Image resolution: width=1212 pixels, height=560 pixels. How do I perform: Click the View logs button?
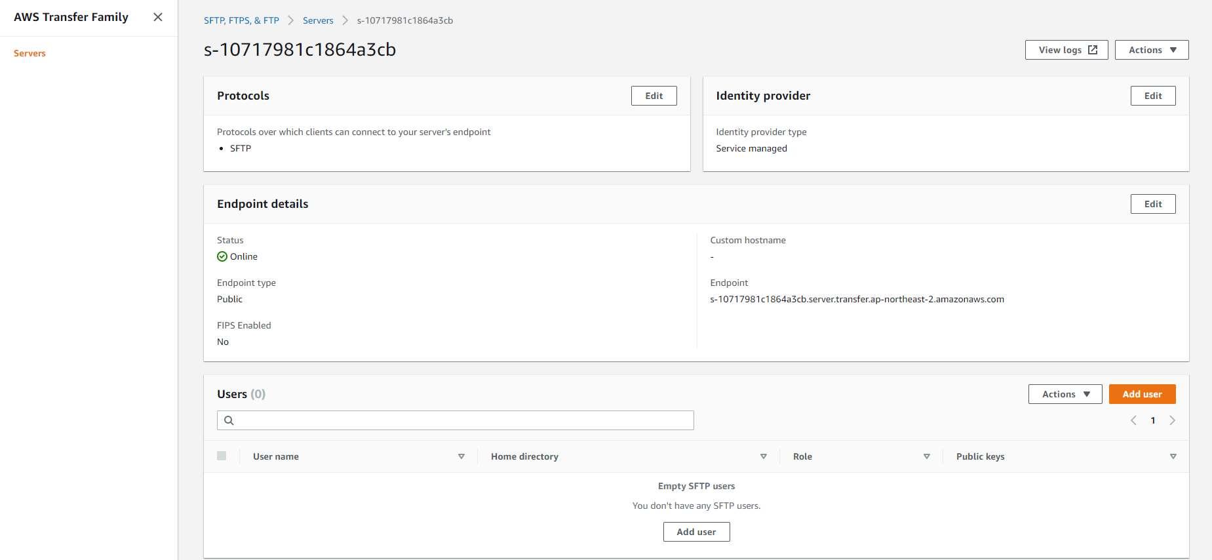[1066, 50]
